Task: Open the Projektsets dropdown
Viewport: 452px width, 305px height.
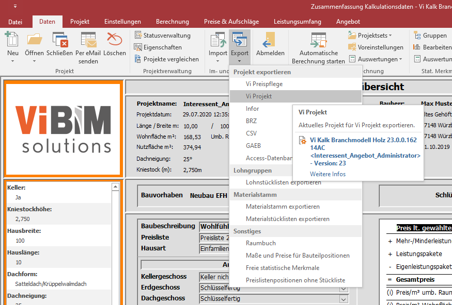Action: pyautogui.click(x=370, y=36)
